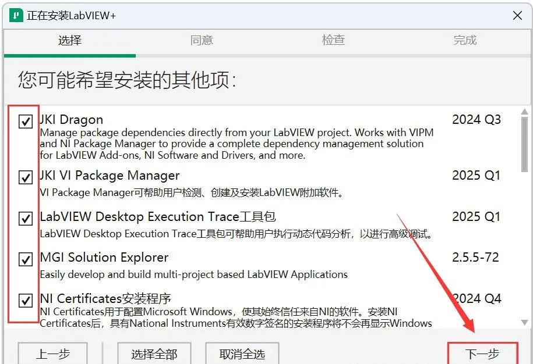Go to the 检查 step tab
Screen dimensions: 533x364
333,40
